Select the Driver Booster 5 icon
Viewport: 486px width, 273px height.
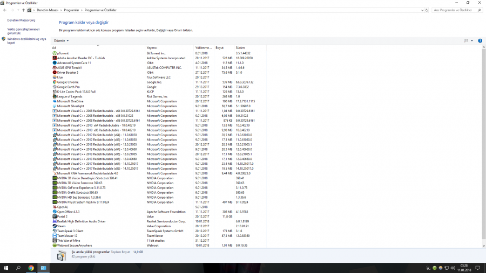[55, 72]
